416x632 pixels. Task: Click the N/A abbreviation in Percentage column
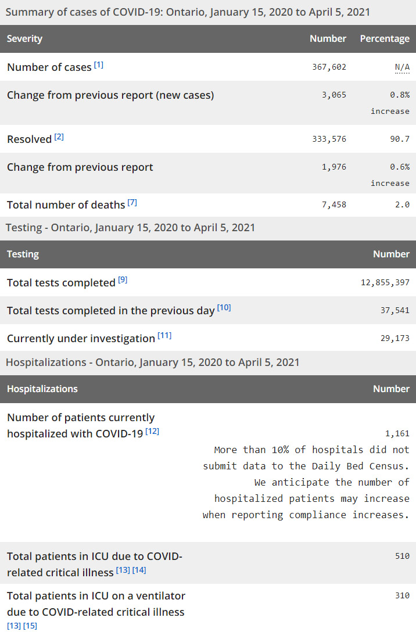[x=402, y=67]
